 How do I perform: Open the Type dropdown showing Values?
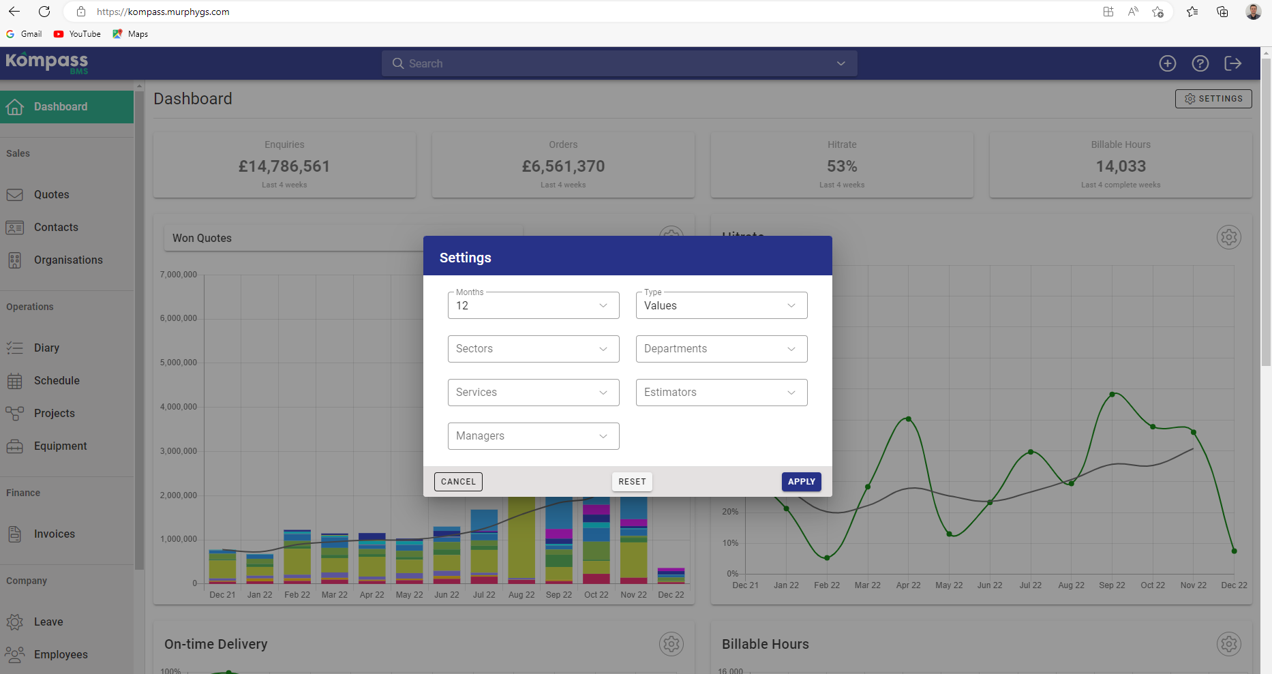(722, 305)
